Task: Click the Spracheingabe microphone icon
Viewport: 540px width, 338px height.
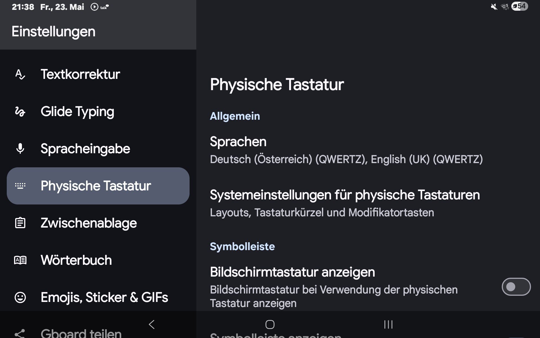Action: (20, 148)
